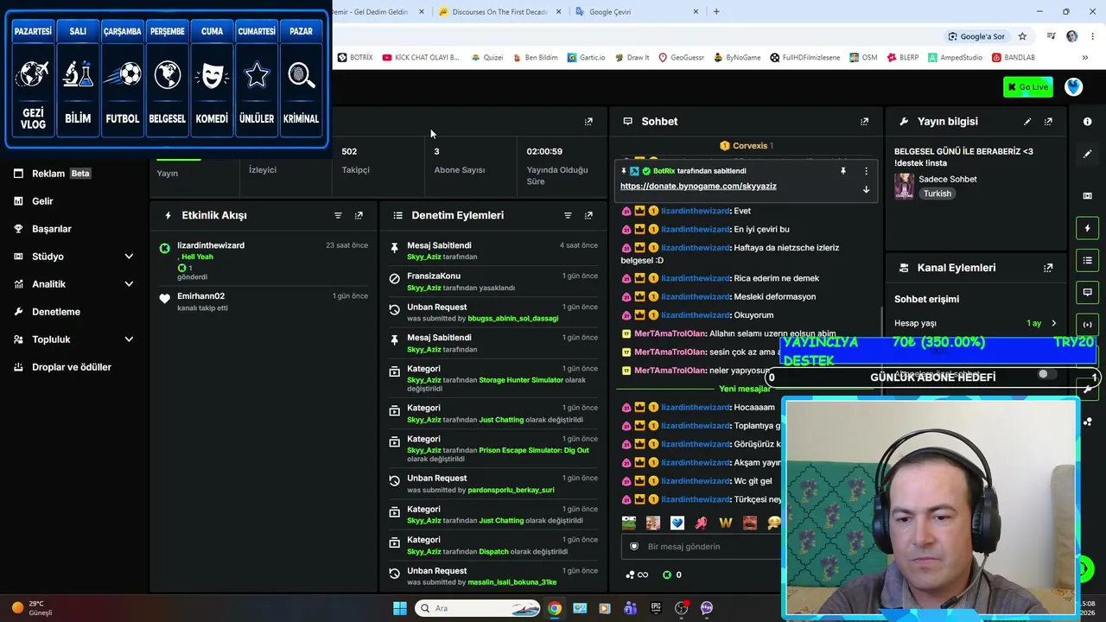This screenshot has height=622, width=1106.
Task: Toggle the lightning panel in right rail
Action: pos(1087,228)
